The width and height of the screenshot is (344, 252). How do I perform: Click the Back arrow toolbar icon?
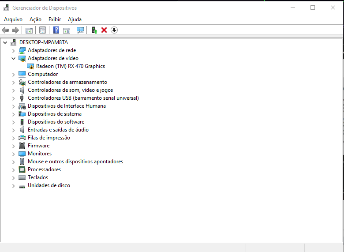point(5,30)
